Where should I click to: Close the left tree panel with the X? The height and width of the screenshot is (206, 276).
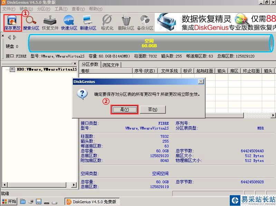(75, 63)
